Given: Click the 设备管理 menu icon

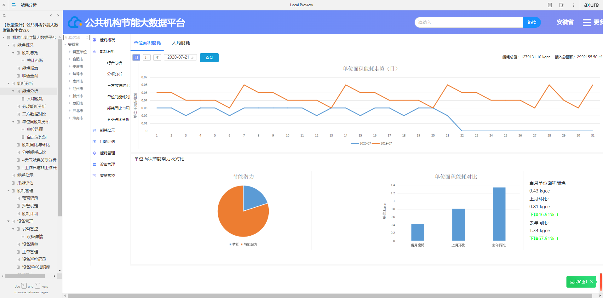Looking at the screenshot, I should tap(94, 164).
